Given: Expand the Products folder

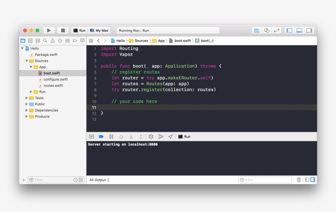Looking at the screenshot, I should [27, 116].
